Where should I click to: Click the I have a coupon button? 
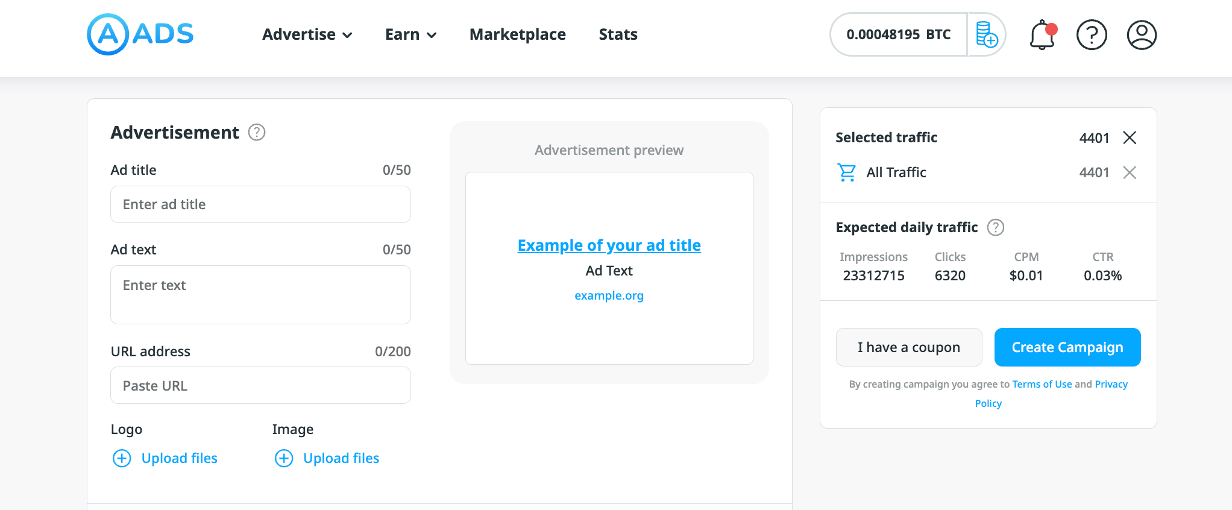click(908, 347)
